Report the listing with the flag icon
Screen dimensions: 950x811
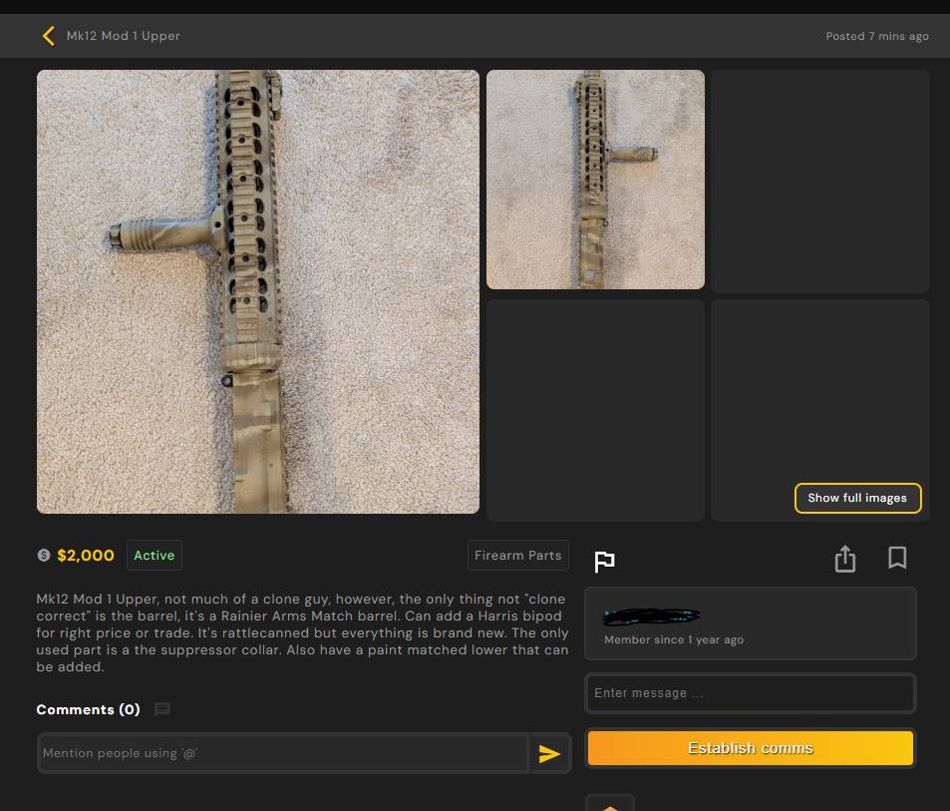coord(604,562)
